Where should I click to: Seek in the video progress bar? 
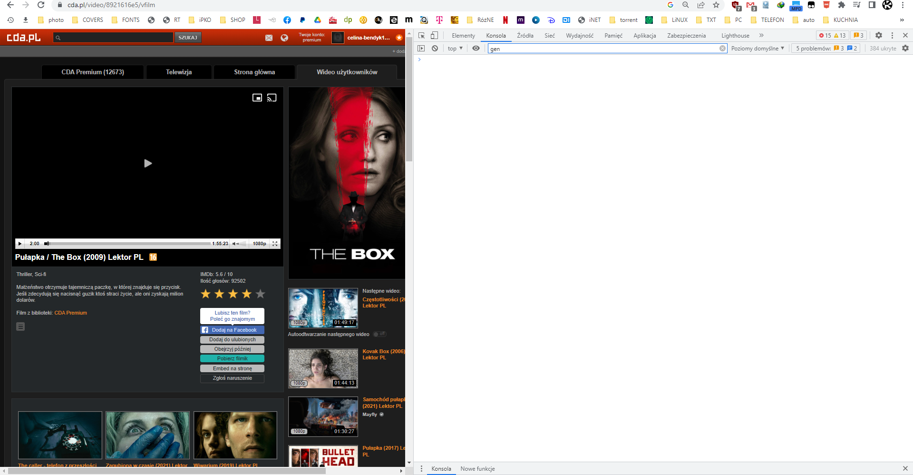(127, 244)
